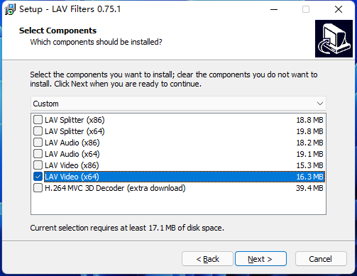
Task: Close the Setup window
Action: click(339, 9)
